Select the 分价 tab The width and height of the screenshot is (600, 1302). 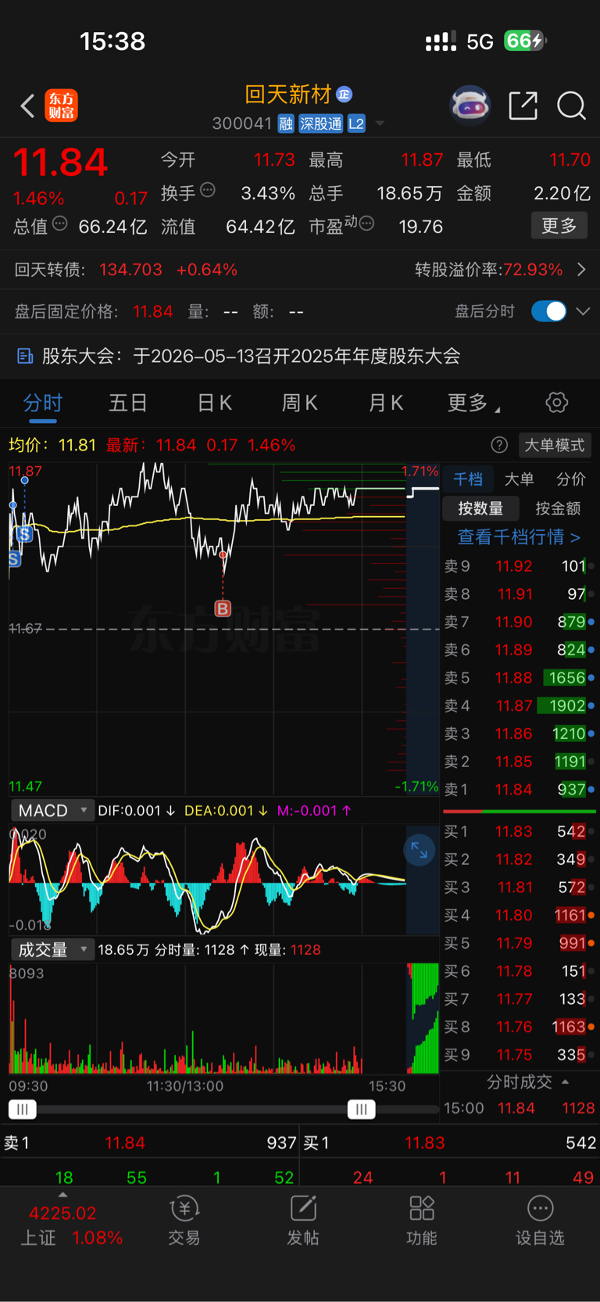coord(571,479)
